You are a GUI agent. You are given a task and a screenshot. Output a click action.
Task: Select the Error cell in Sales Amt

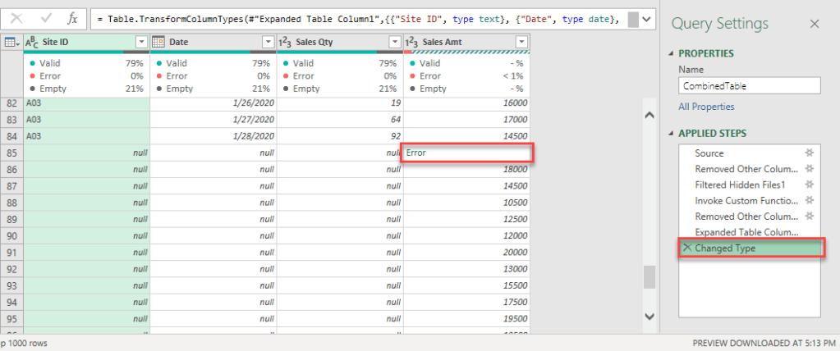pos(467,153)
